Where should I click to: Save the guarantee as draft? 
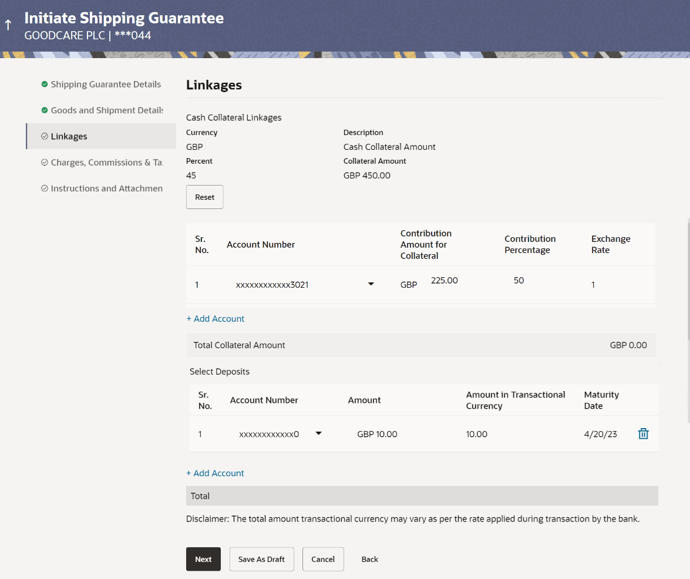click(261, 559)
